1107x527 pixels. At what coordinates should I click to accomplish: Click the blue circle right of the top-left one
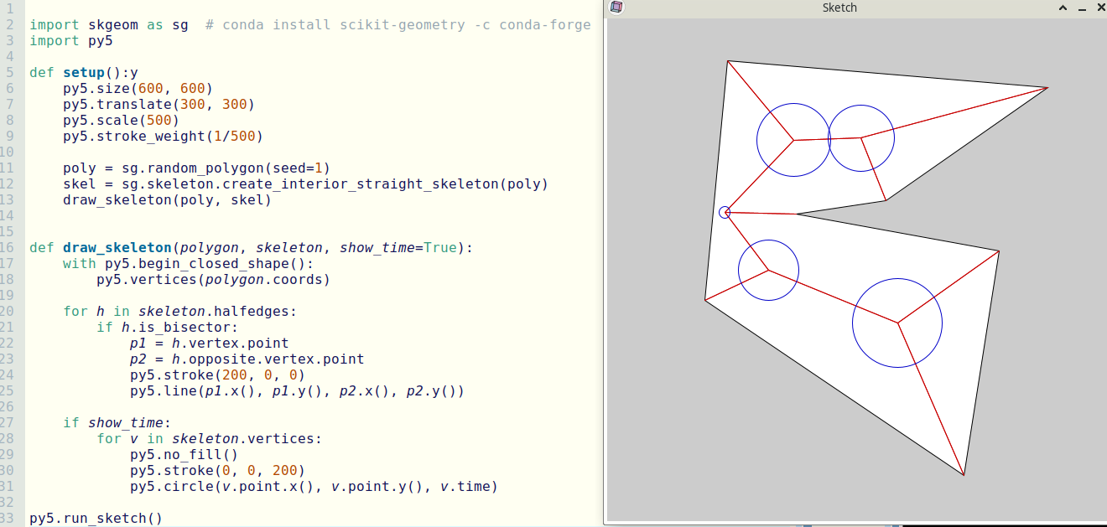point(861,138)
